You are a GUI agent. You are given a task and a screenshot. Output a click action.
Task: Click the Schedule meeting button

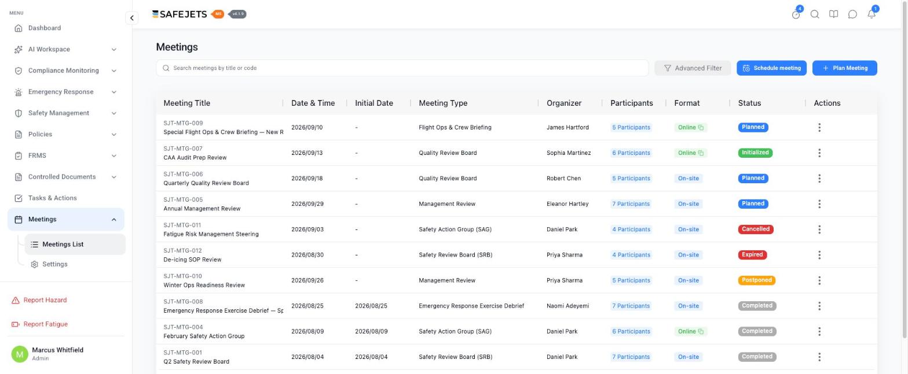[771, 68]
